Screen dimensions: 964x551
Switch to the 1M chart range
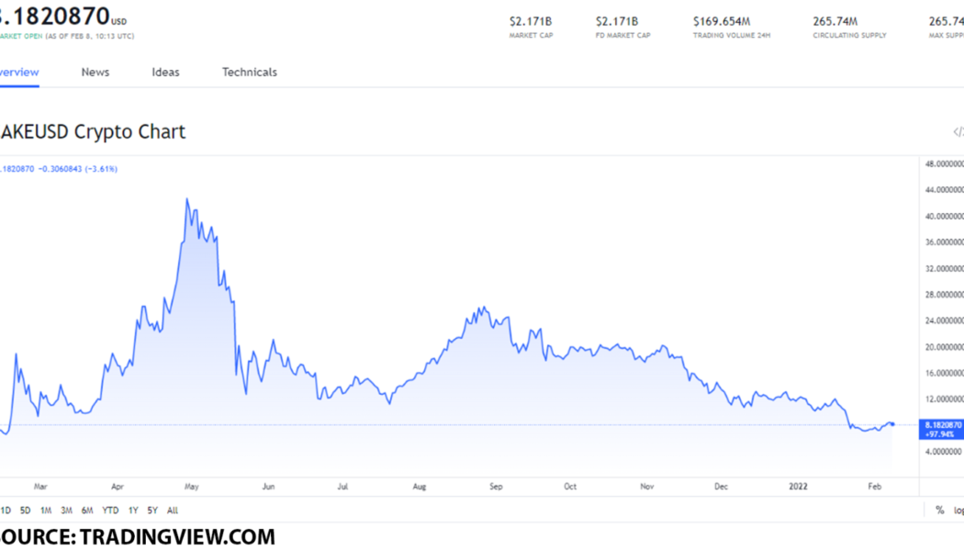(45, 510)
